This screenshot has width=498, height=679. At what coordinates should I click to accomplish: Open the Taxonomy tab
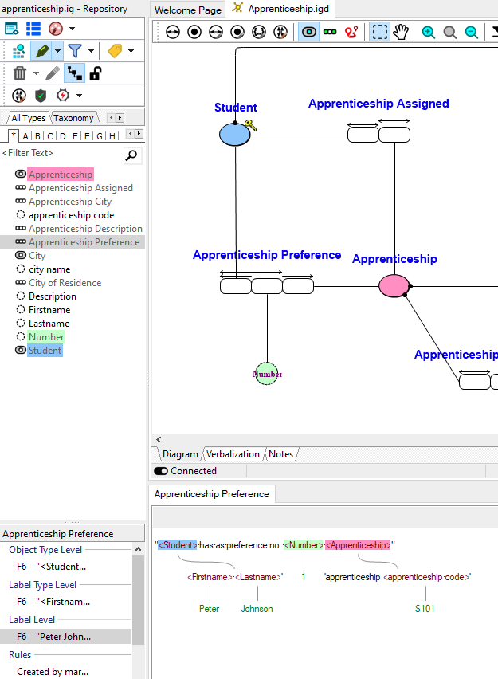pyautogui.click(x=74, y=118)
